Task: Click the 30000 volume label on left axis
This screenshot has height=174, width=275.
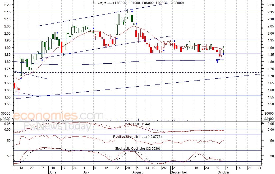Action: coord(6,114)
